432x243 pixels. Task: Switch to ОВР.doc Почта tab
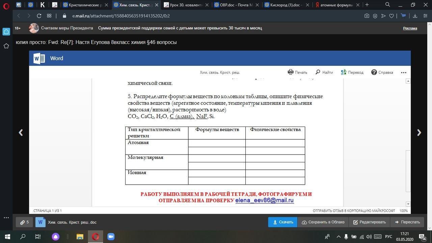[236, 5]
